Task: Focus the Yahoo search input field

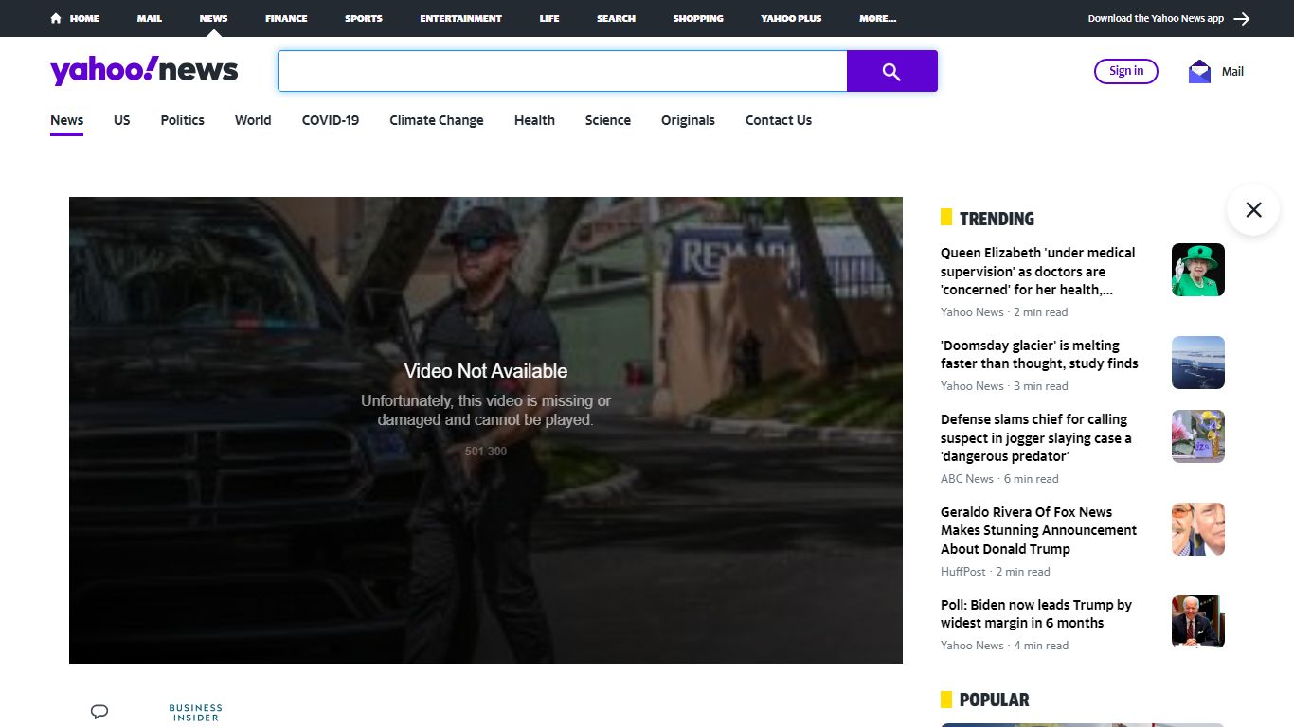Action: [563, 71]
